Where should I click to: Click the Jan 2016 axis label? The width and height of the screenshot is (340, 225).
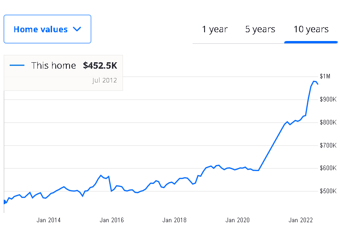click(x=111, y=220)
